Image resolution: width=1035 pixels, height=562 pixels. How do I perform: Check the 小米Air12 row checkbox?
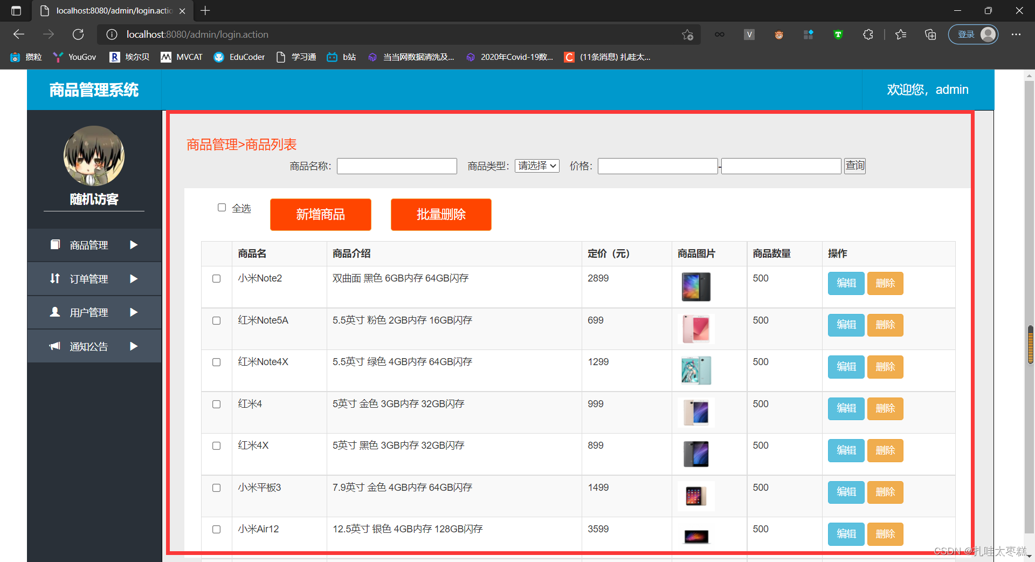tap(217, 530)
